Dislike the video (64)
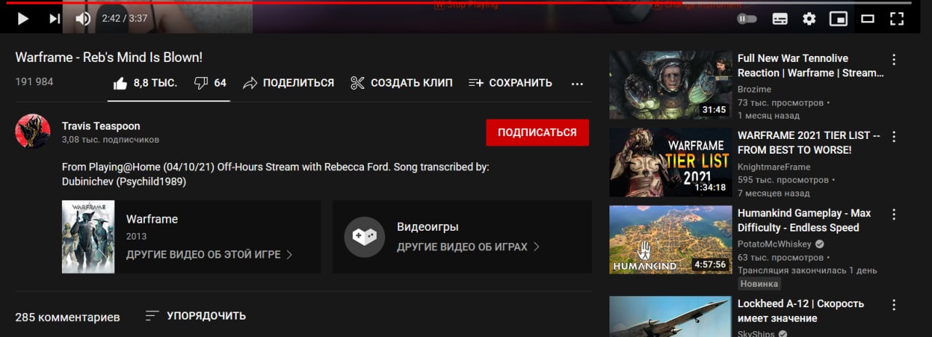This screenshot has height=337, width=932. click(210, 83)
